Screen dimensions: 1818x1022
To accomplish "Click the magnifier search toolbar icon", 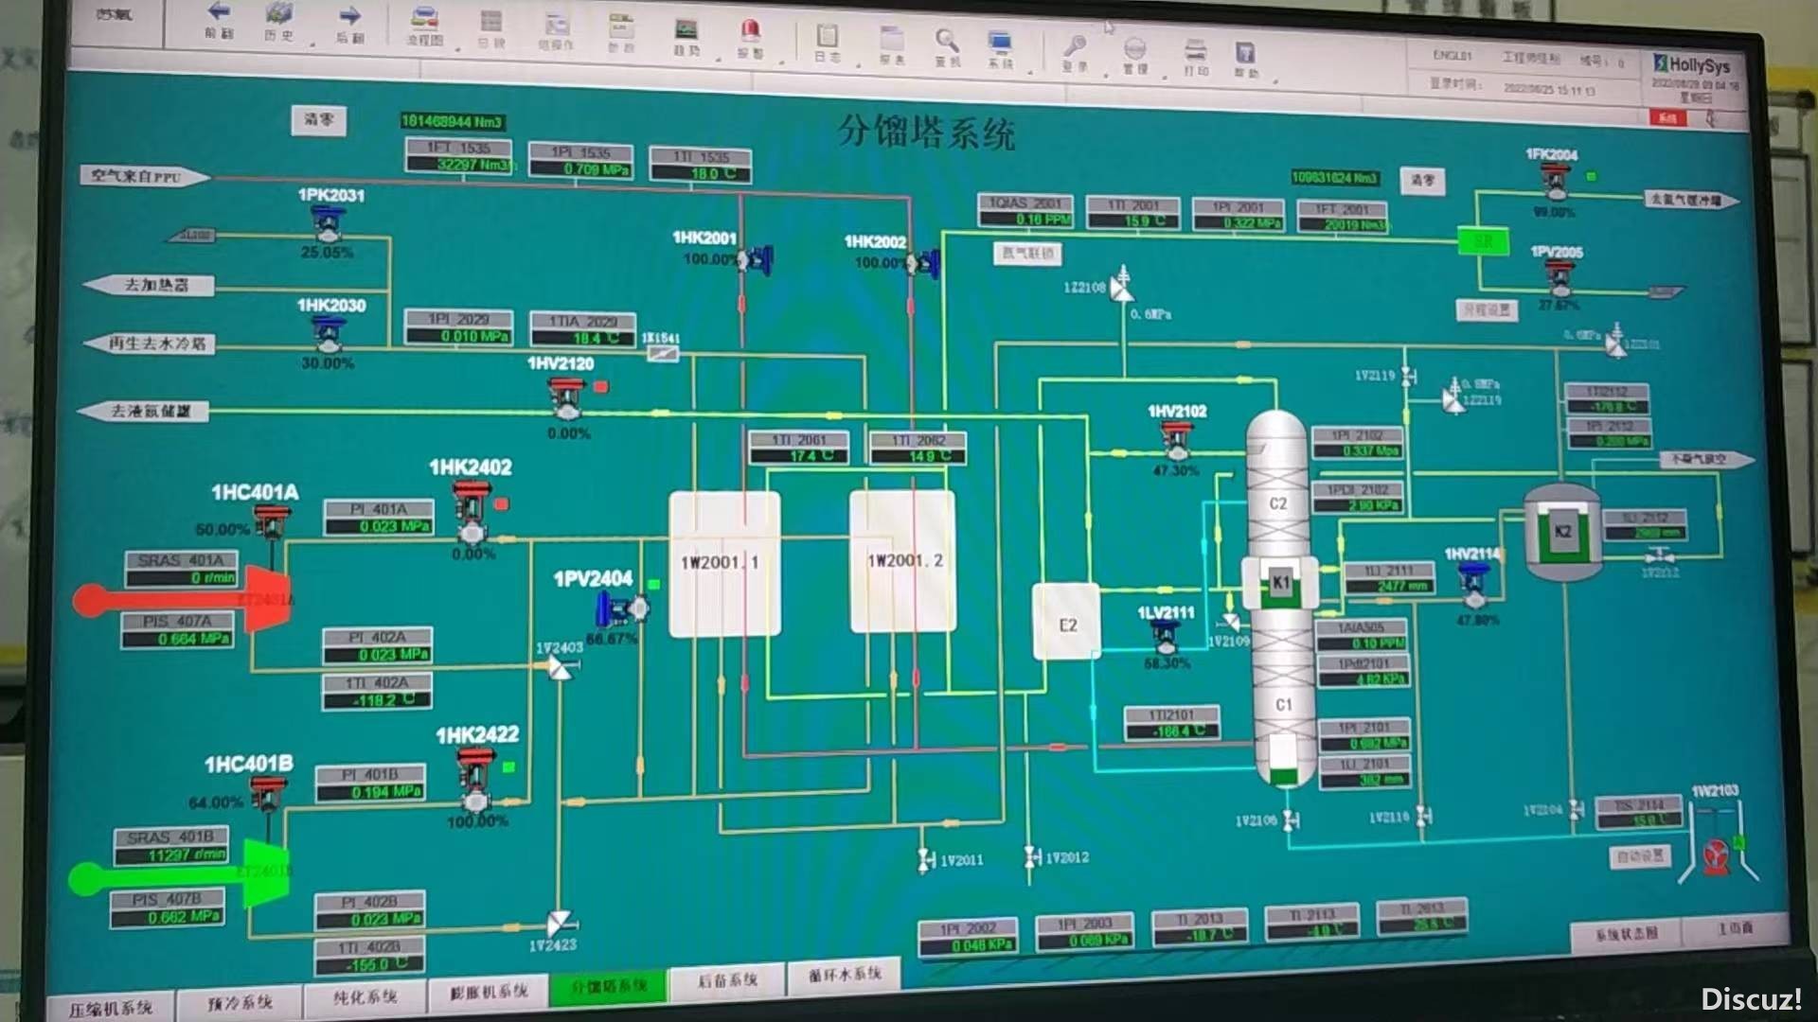I will click(947, 41).
